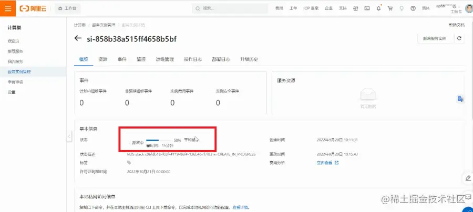Click the refresh icon button
Image resolution: width=473 pixels, height=212 pixels.
tap(459, 38)
